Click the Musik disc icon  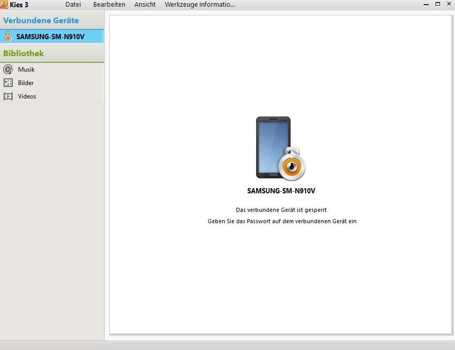pos(8,70)
